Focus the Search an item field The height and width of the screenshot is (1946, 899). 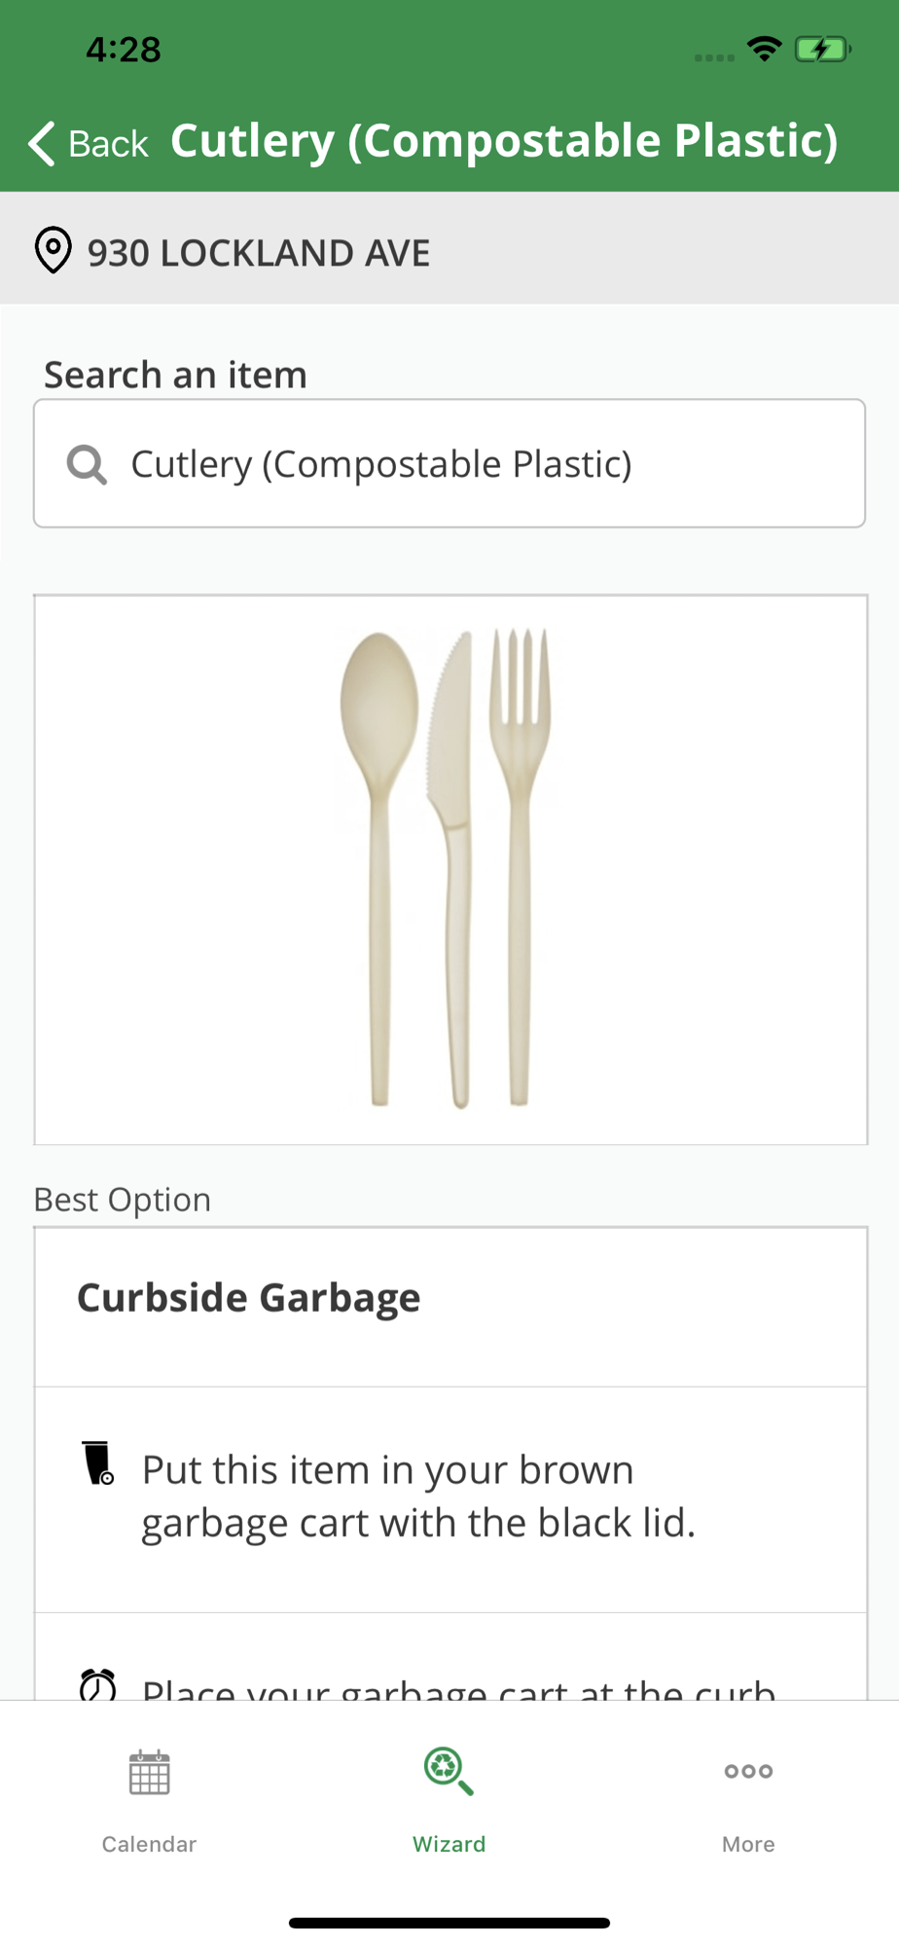click(x=449, y=463)
